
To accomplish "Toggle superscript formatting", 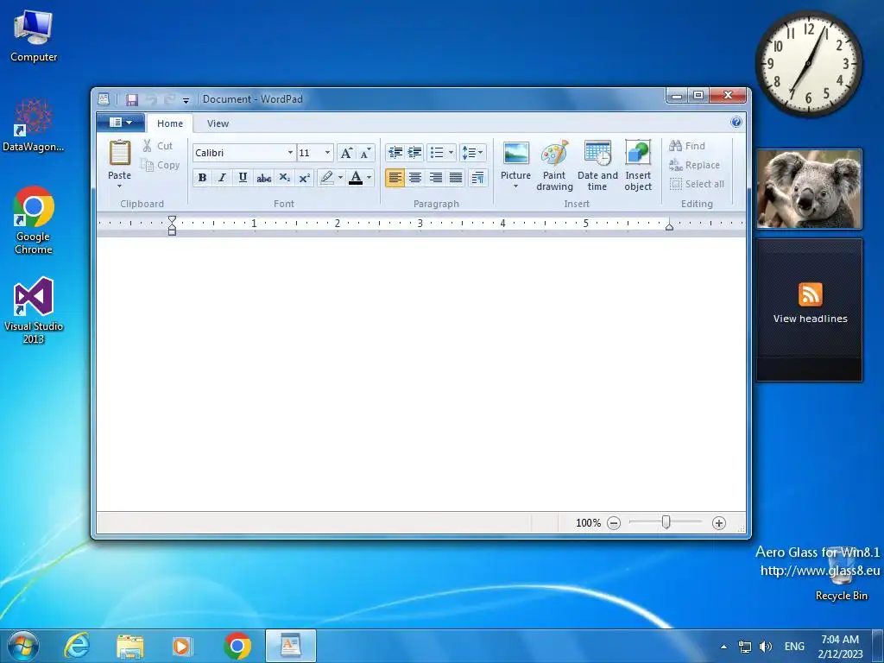I will coord(304,178).
